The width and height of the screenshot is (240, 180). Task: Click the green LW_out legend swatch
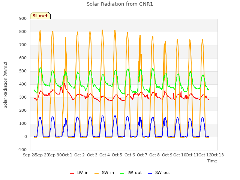(122, 173)
